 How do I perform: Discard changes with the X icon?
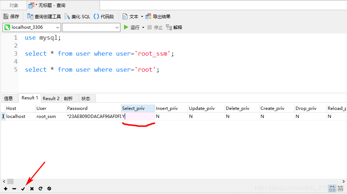[x=32, y=189]
